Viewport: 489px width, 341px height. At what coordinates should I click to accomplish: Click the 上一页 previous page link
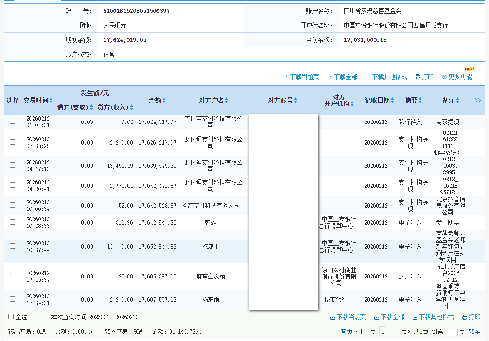click(x=366, y=331)
